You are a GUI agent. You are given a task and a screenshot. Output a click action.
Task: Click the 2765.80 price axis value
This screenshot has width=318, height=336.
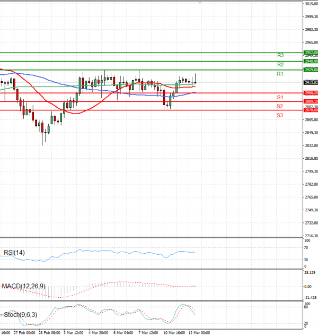pos(311,197)
